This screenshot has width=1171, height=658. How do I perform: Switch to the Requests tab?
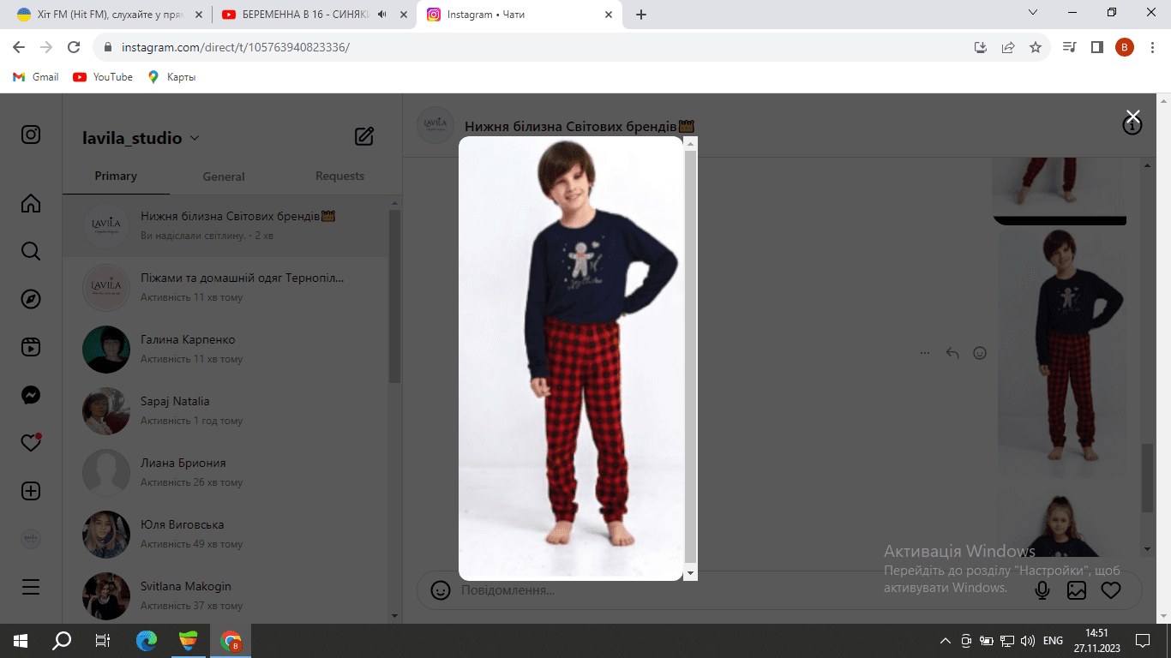[339, 176]
